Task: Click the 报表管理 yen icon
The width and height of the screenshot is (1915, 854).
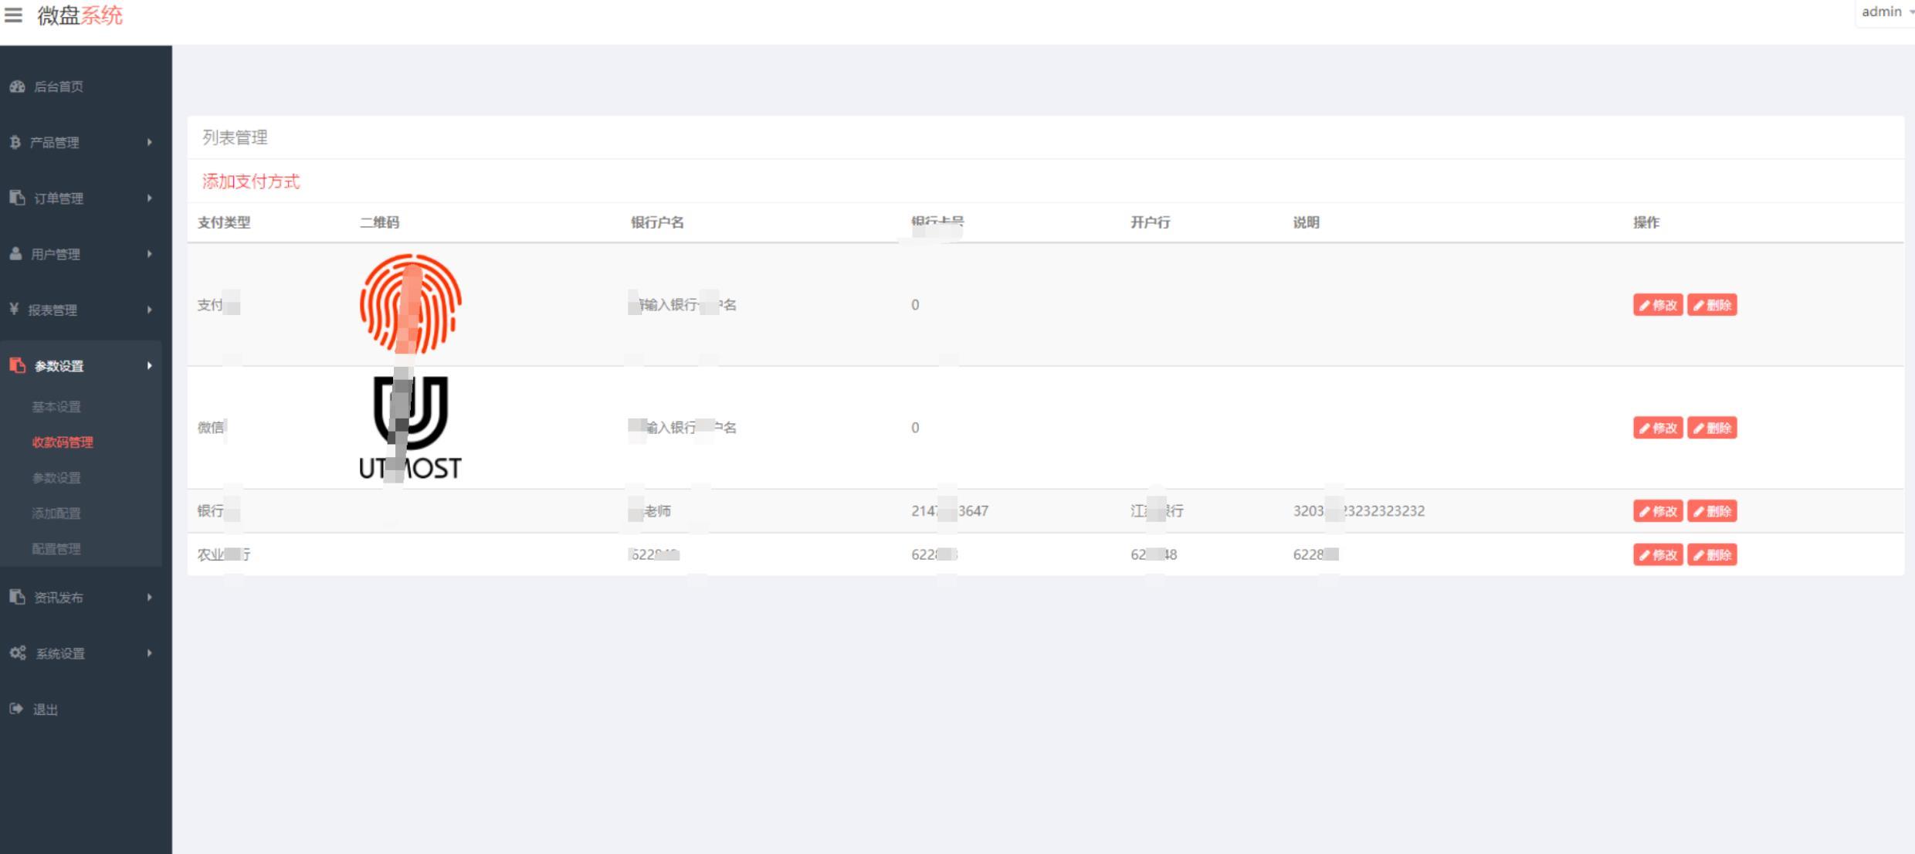Action: [x=14, y=309]
